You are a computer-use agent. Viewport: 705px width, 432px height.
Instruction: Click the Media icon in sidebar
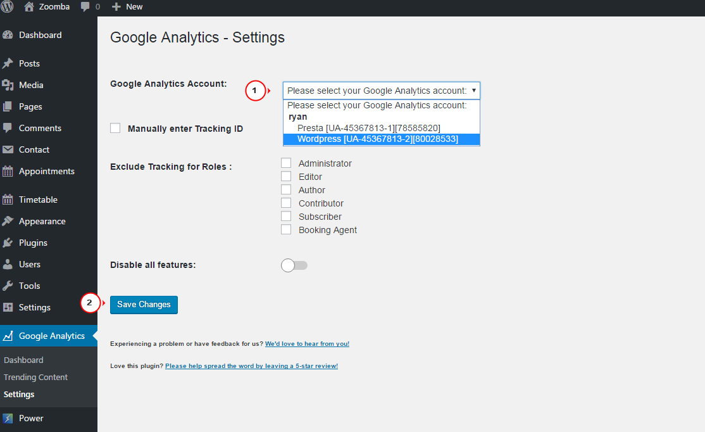coord(8,85)
